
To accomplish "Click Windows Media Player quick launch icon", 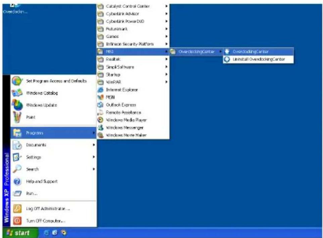I will tap(64, 233).
